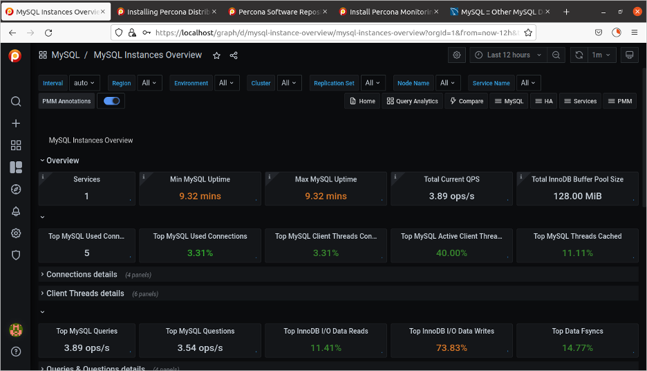Click the browser URL address bar

coord(332,33)
